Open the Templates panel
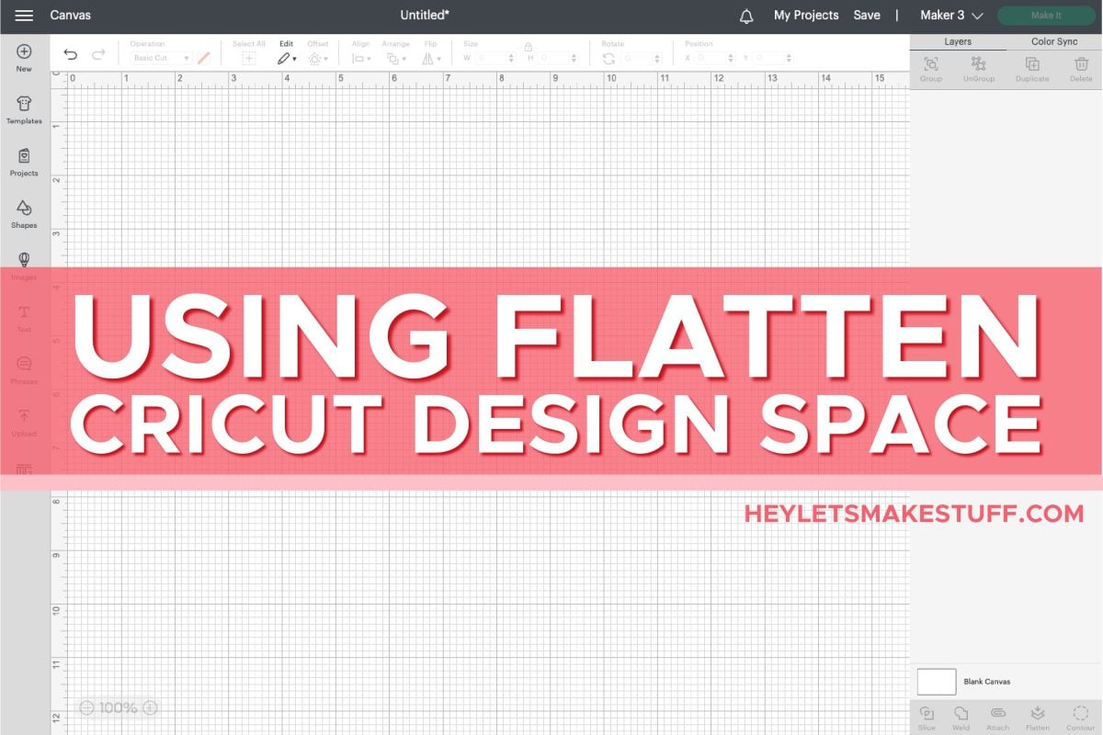Screen dimensions: 1103x735 (x=24, y=109)
